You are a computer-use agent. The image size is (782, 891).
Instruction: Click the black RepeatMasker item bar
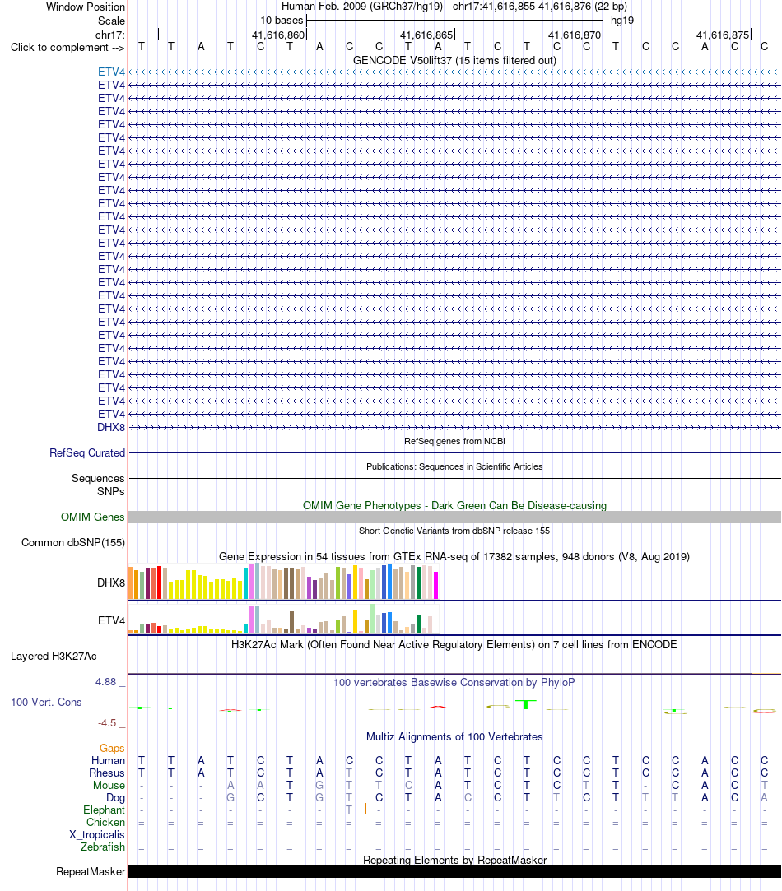point(454,872)
